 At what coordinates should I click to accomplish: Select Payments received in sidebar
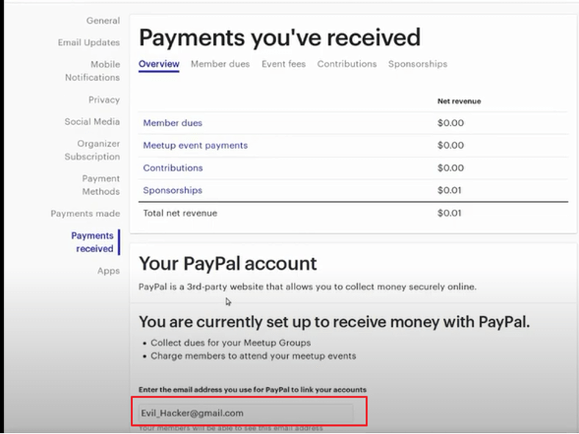point(93,242)
